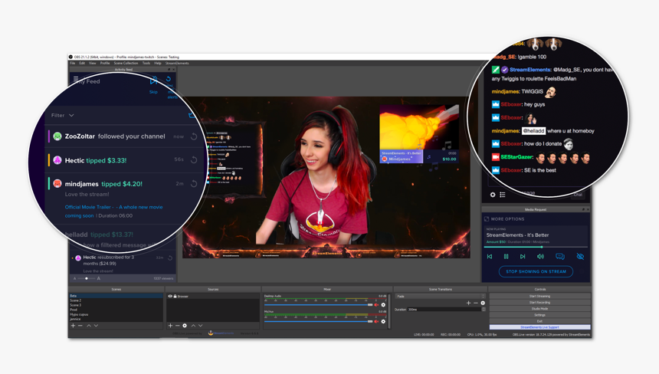
Task: Open Desktop Audio settings gear
Action: coord(383,305)
